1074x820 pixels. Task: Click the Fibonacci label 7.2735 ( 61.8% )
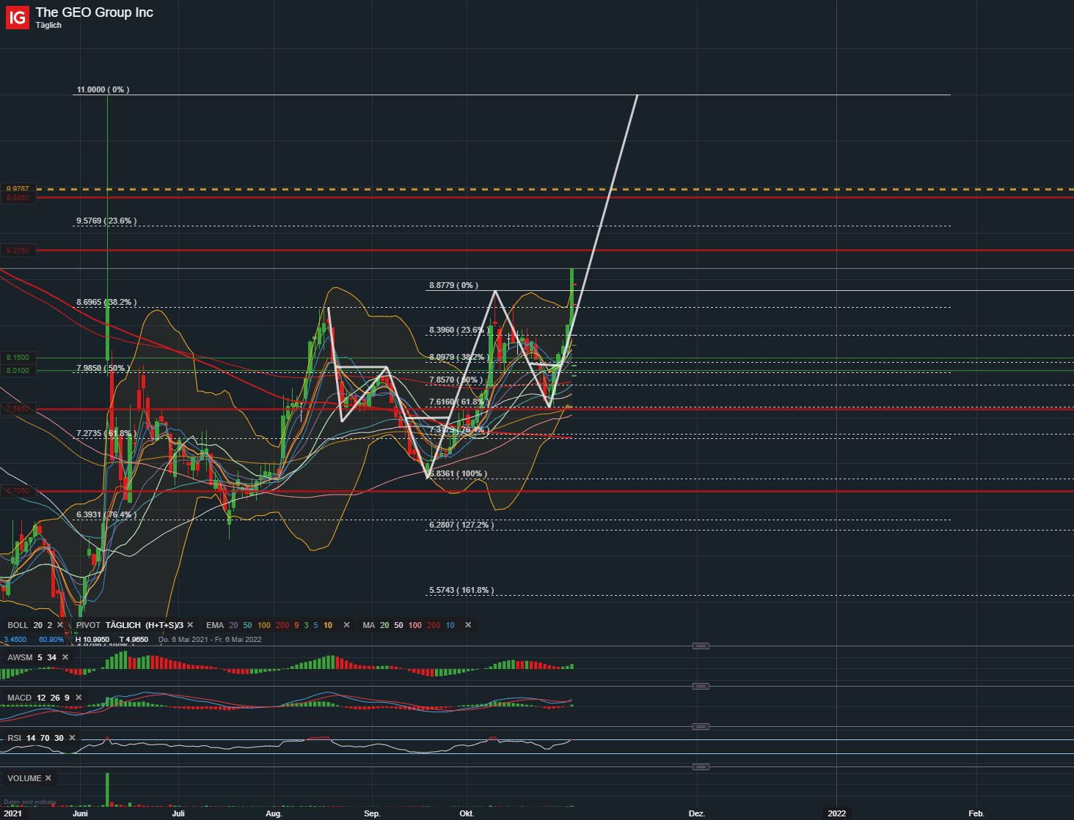(106, 433)
